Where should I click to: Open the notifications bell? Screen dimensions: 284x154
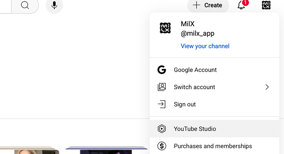[x=241, y=5]
